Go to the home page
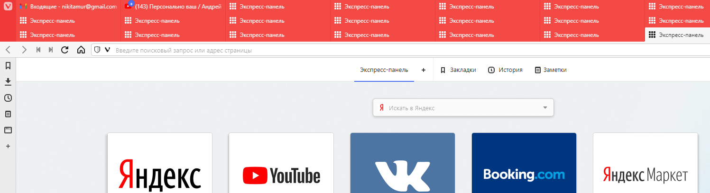Image resolution: width=710 pixels, height=193 pixels. [81, 50]
